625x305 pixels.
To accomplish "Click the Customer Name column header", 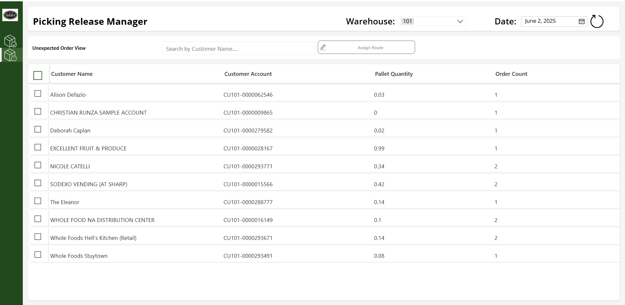I will point(72,74).
